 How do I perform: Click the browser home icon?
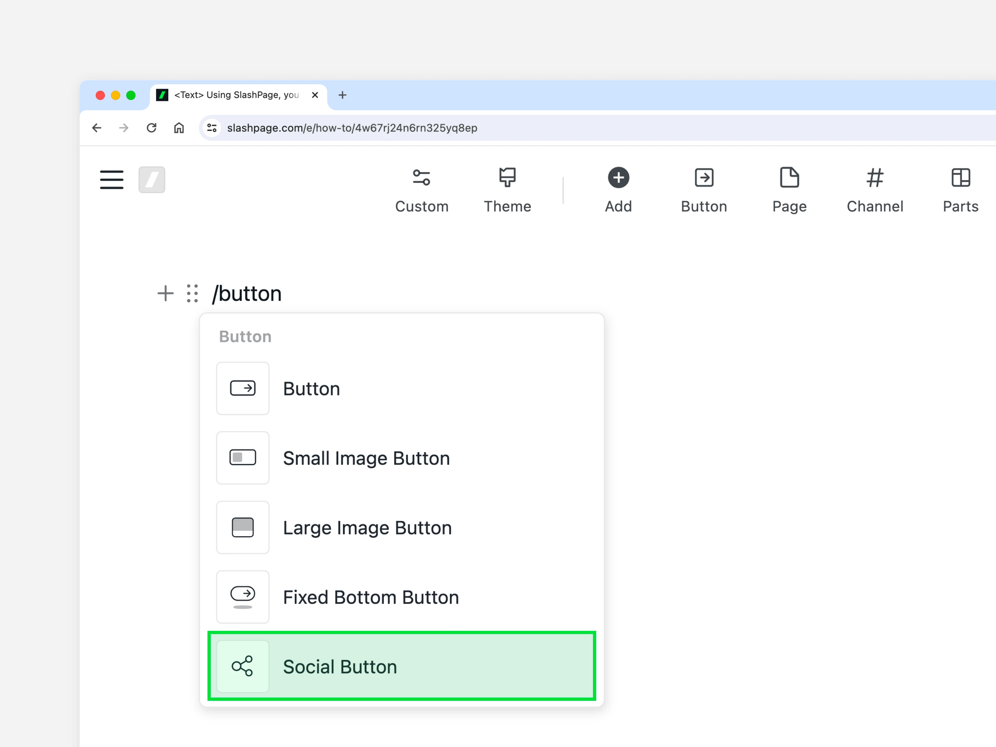179,128
